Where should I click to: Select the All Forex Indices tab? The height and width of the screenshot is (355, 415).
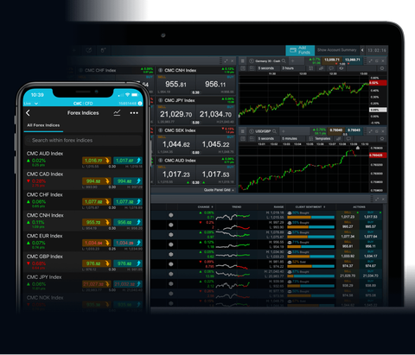(x=43, y=125)
